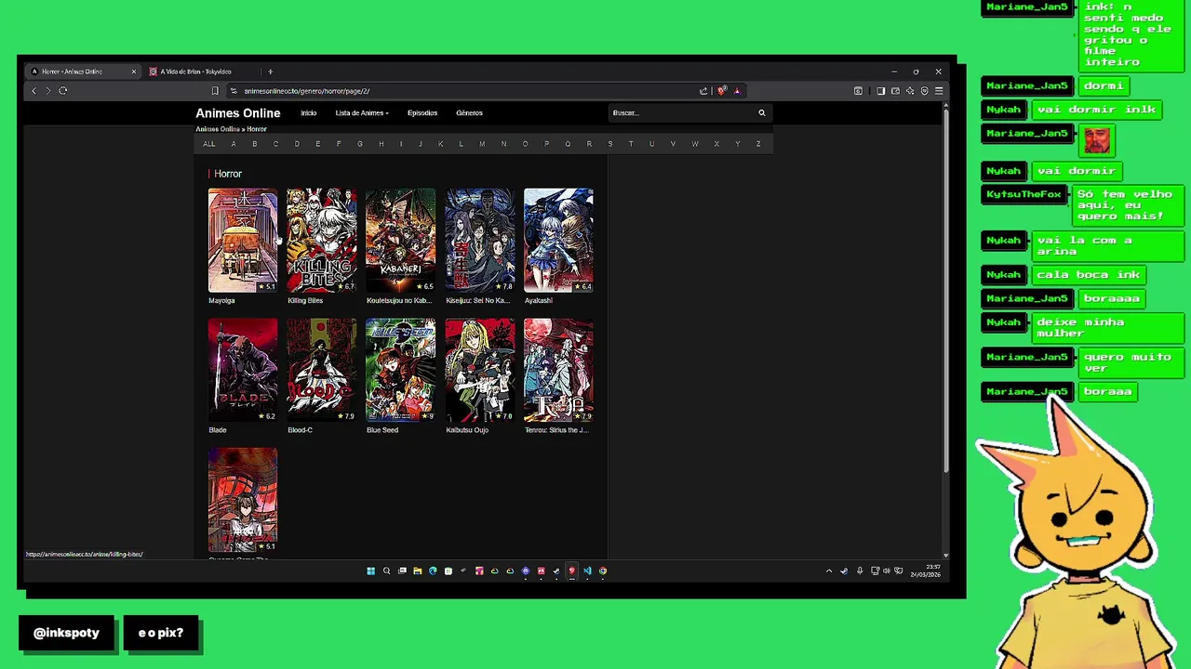Filter animes by letter Z
This screenshot has height=669, width=1191.
(758, 144)
